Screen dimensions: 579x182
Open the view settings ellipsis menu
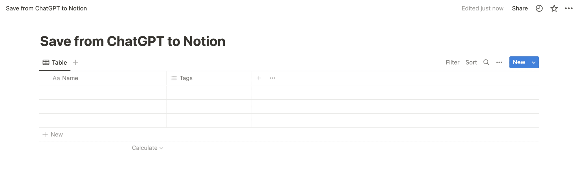[x=499, y=62]
